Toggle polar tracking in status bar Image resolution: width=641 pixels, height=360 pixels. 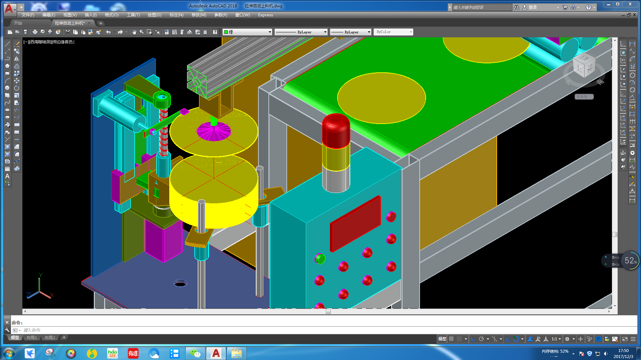(x=481, y=339)
